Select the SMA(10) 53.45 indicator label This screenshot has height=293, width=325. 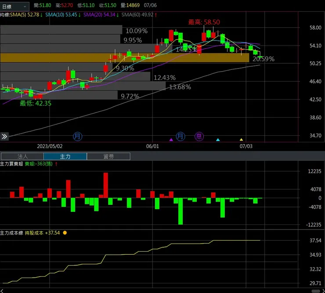[x=63, y=15]
